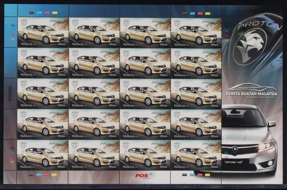Click the Prevé license plate on silver car
This screenshot has width=287, height=190.
[234, 163]
